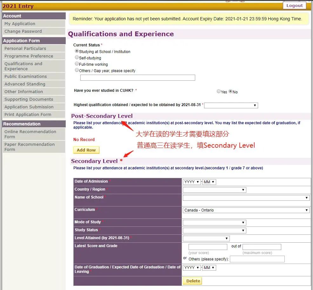Screen dimensions: 313x290
Task: Open graduation date year dropdown
Action: click(x=192, y=268)
